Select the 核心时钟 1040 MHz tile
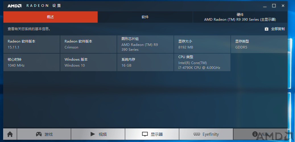The width and height of the screenshot is (295, 142). click(x=32, y=62)
